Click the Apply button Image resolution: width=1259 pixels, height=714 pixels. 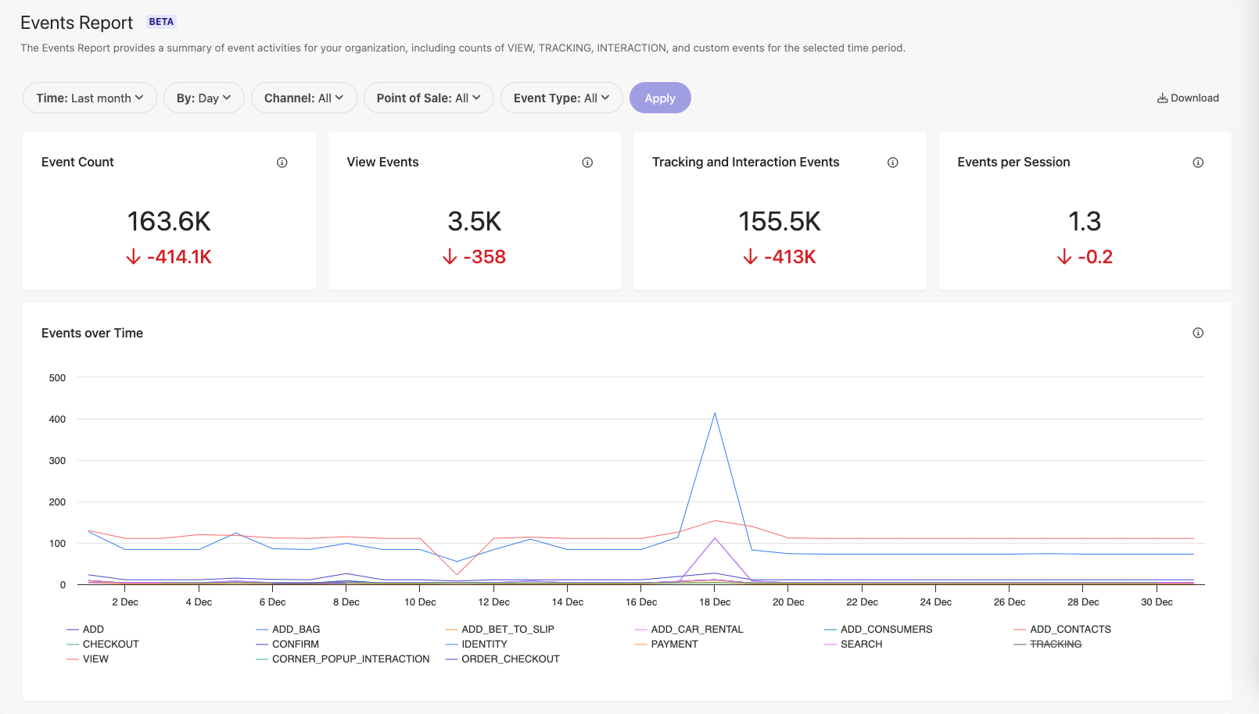click(660, 98)
